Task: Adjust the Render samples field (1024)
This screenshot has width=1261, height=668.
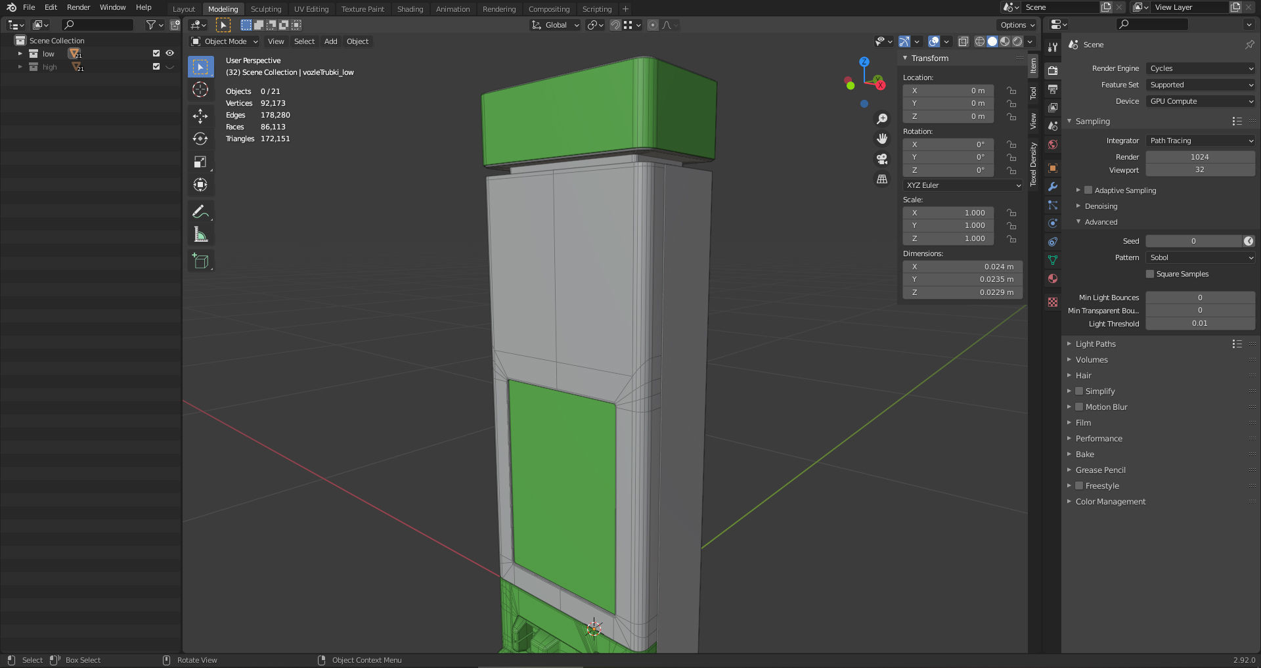Action: pos(1201,157)
